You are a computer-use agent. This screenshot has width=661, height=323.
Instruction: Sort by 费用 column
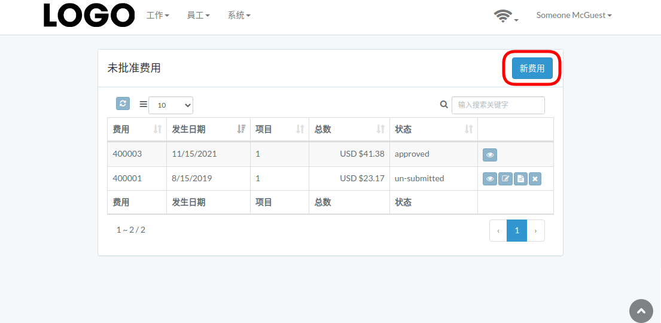click(137, 129)
